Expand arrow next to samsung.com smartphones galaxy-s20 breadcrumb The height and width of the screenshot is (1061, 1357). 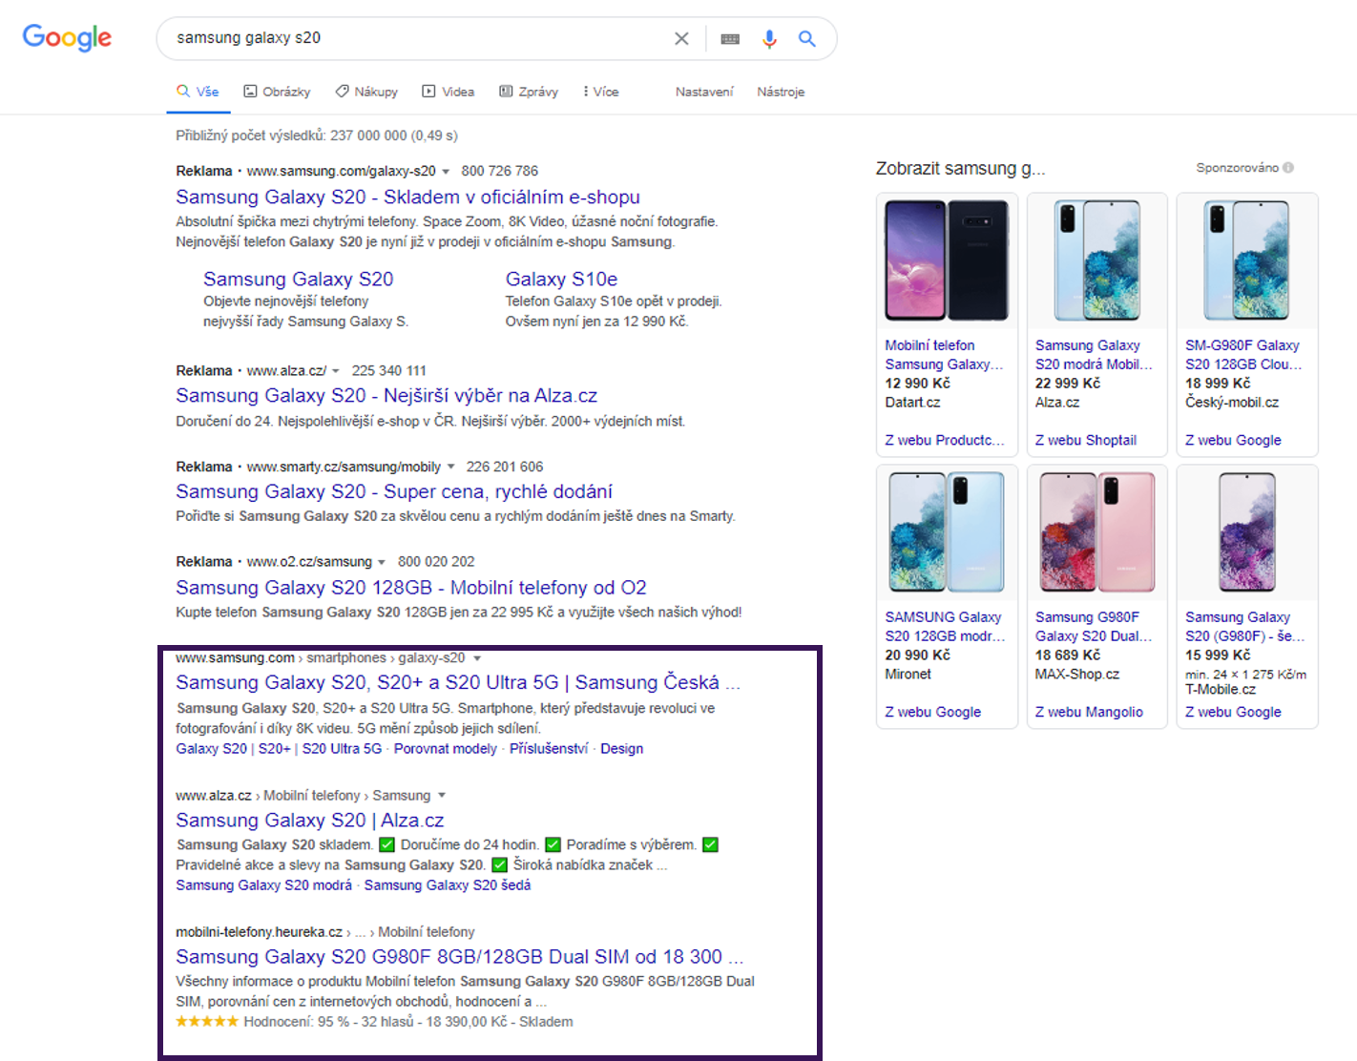(477, 658)
